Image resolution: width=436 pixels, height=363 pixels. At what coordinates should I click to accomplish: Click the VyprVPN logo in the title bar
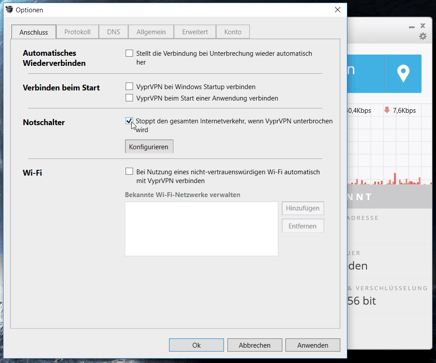click(9, 10)
